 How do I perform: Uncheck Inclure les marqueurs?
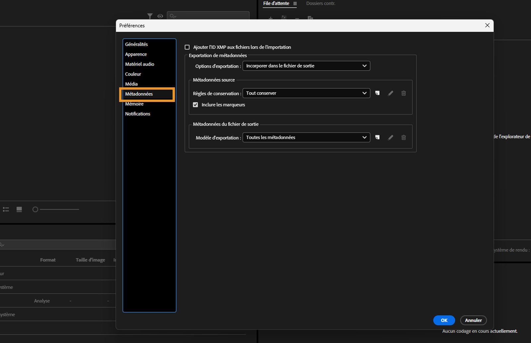tap(195, 105)
